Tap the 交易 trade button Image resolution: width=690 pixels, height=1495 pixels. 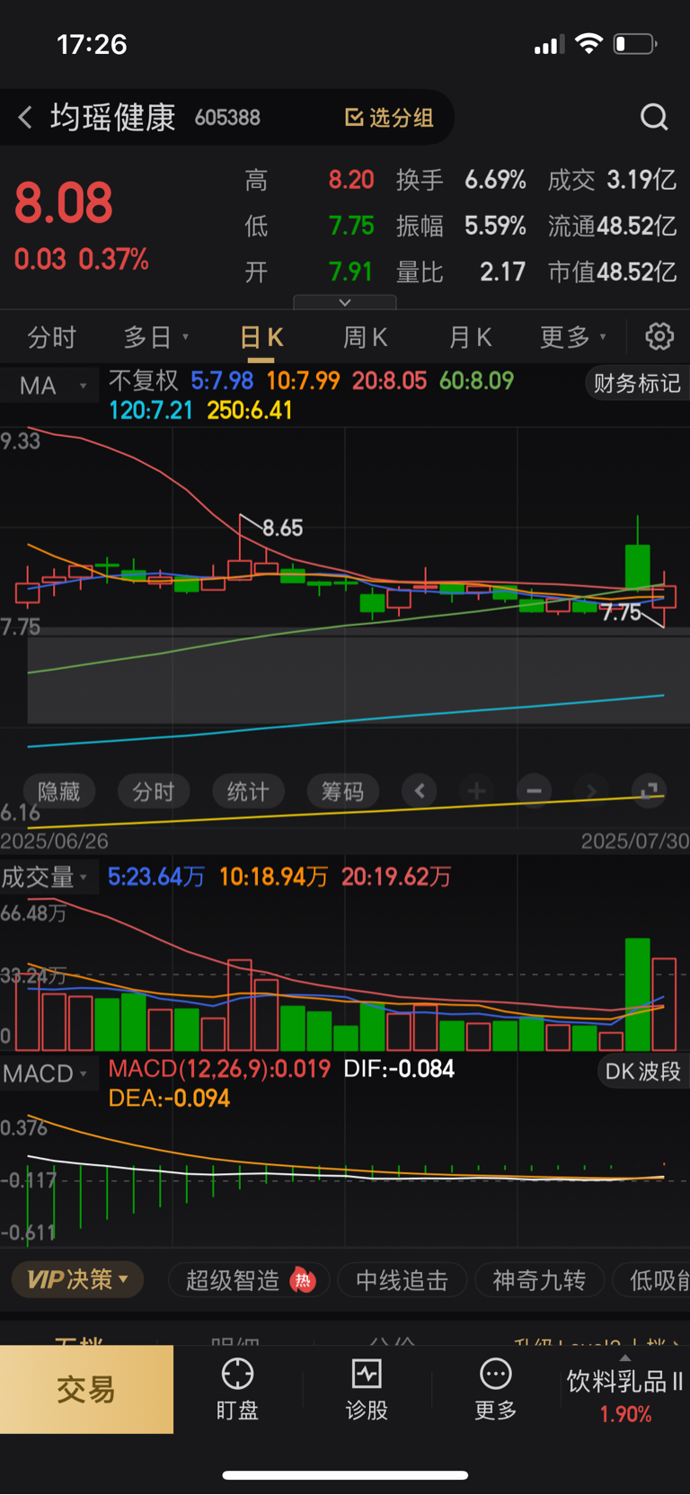[x=86, y=1389]
